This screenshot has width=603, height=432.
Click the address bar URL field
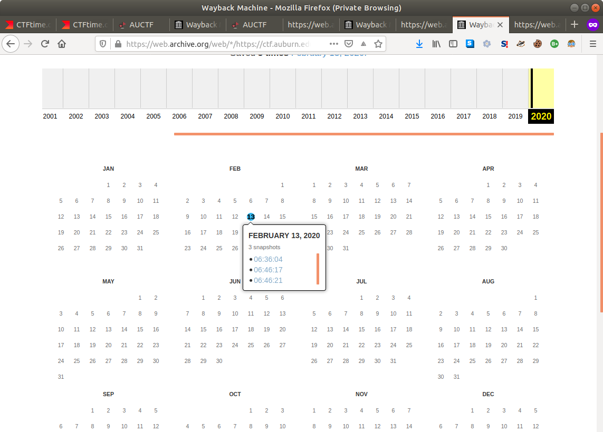pos(218,44)
